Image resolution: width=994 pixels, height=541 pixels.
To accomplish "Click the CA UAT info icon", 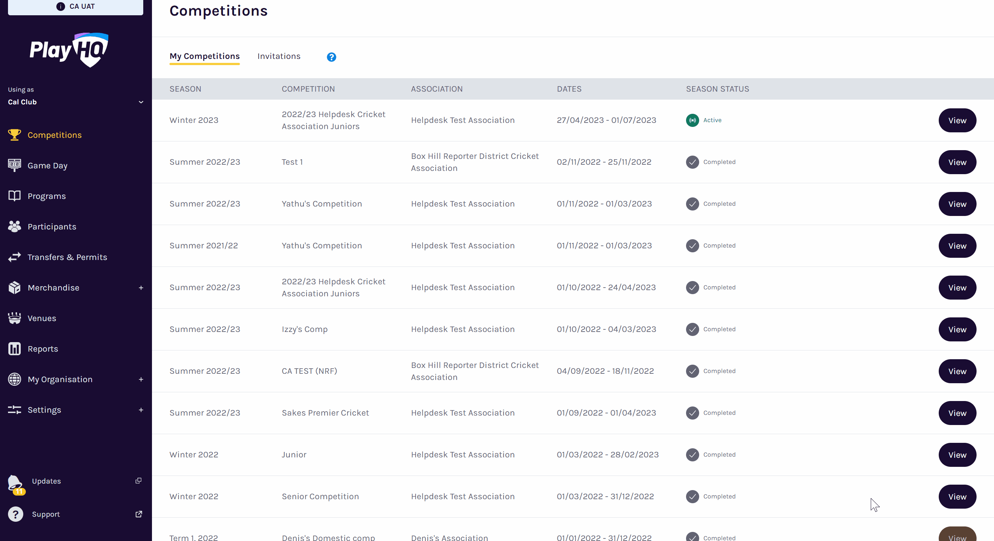I will pyautogui.click(x=61, y=7).
